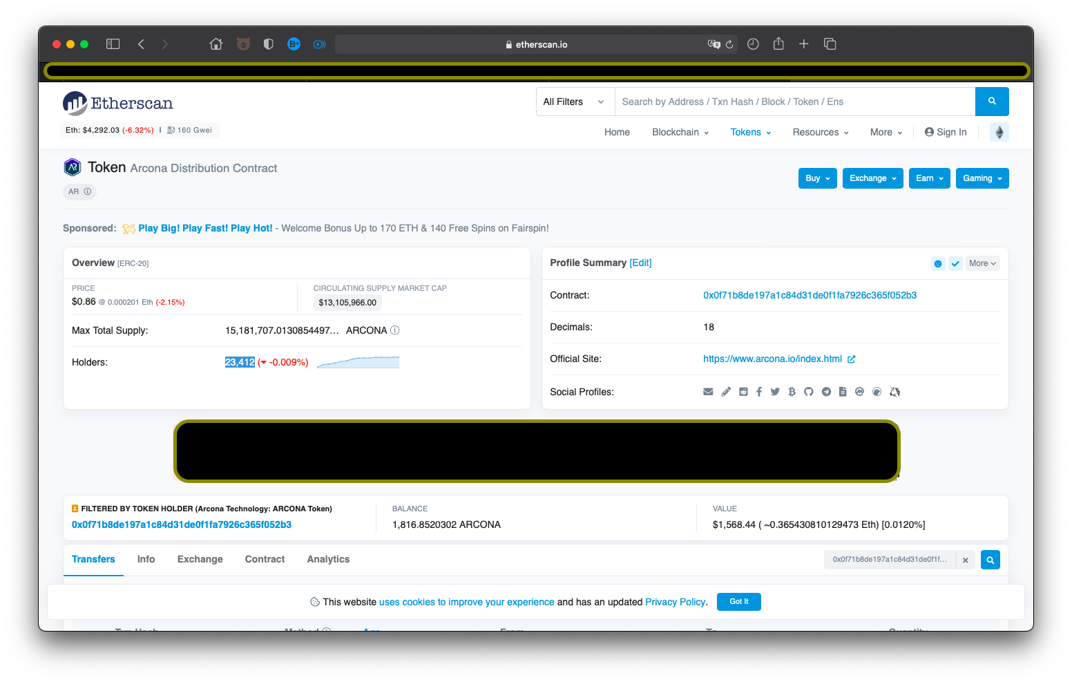Open Safari sidebar panel
This screenshot has height=682, width=1072.
(113, 44)
